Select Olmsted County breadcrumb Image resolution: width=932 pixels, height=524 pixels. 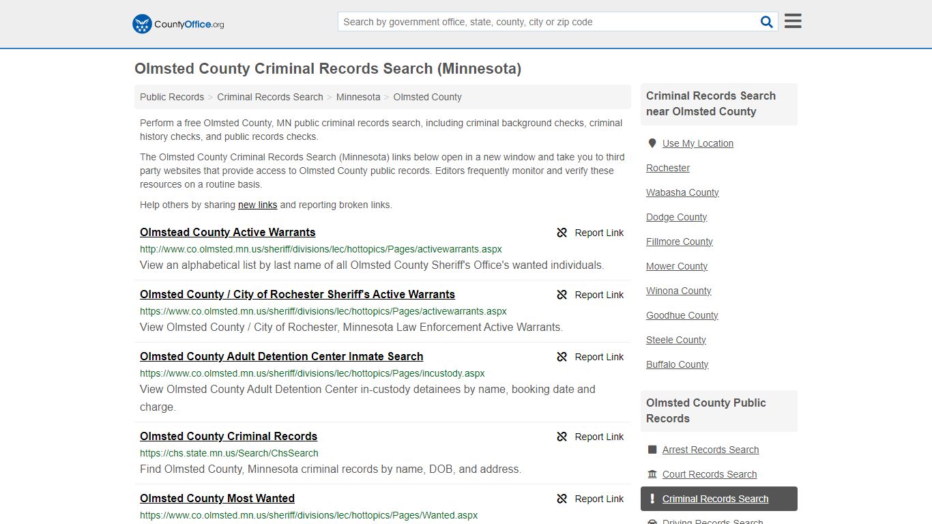[x=427, y=97]
